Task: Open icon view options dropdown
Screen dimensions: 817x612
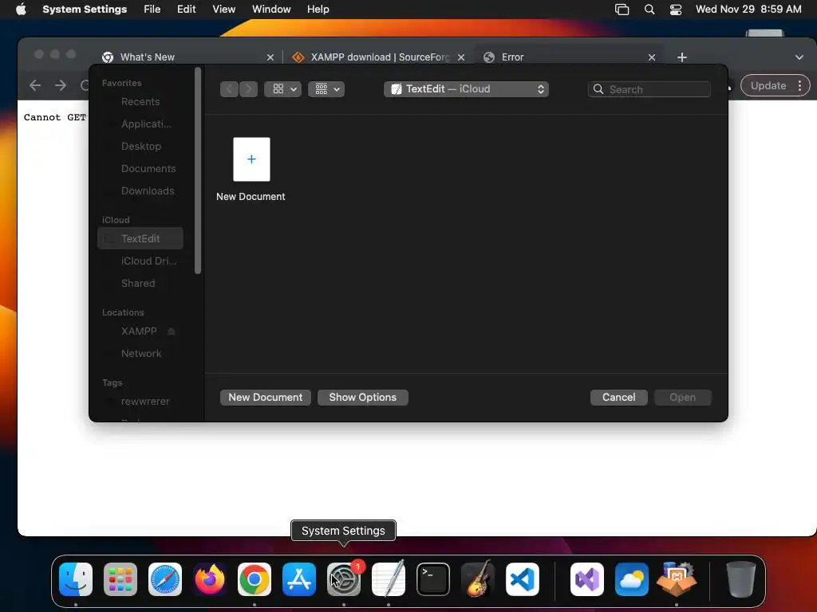Action: [283, 89]
